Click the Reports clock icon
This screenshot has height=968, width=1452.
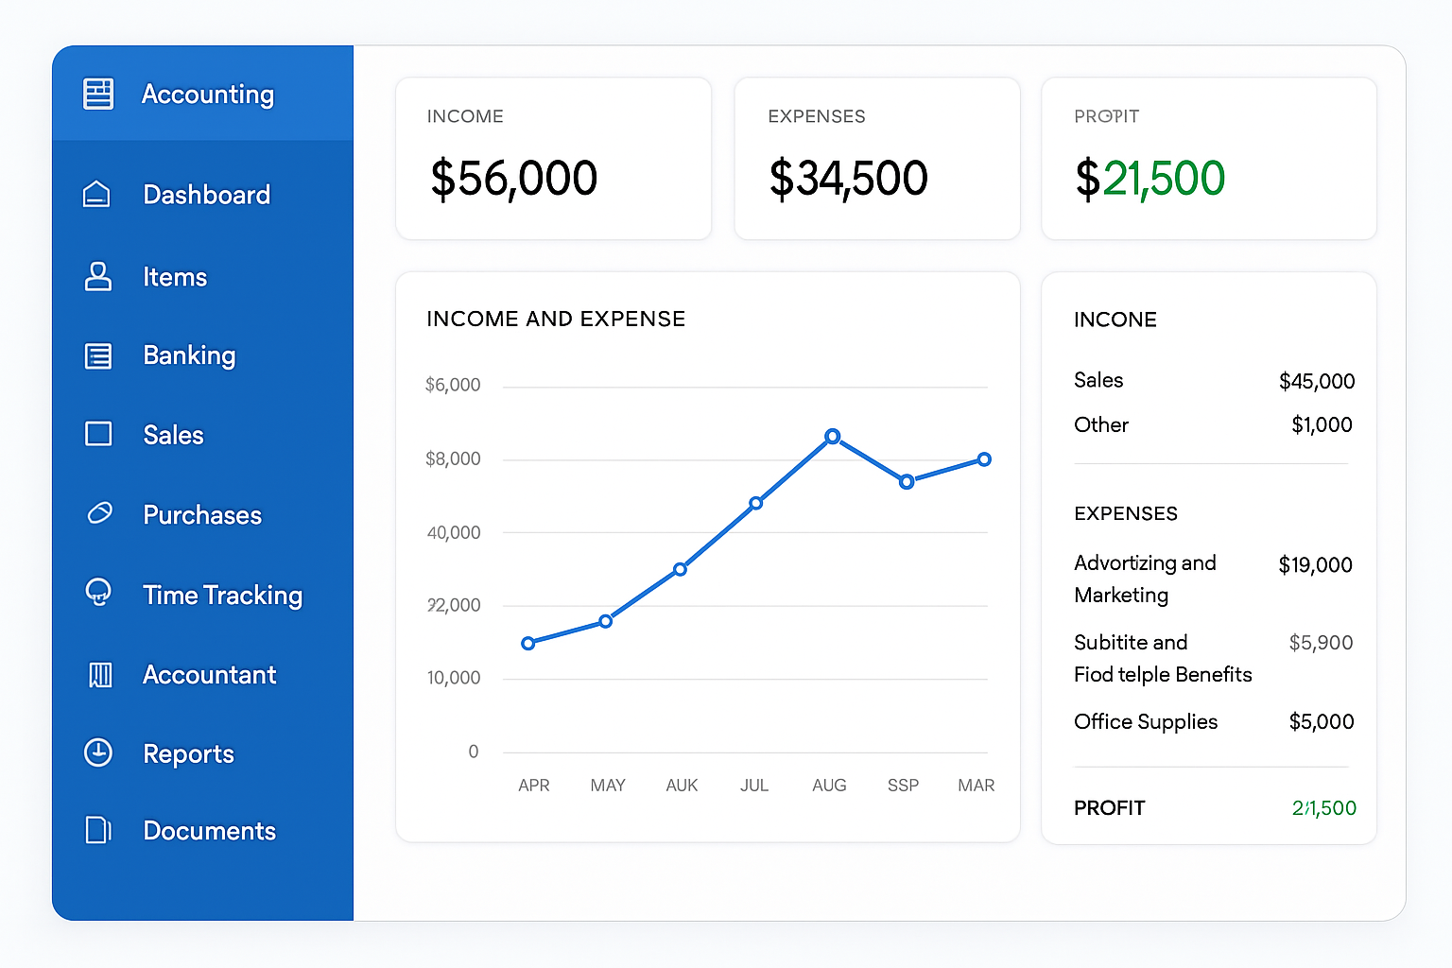[x=98, y=752]
